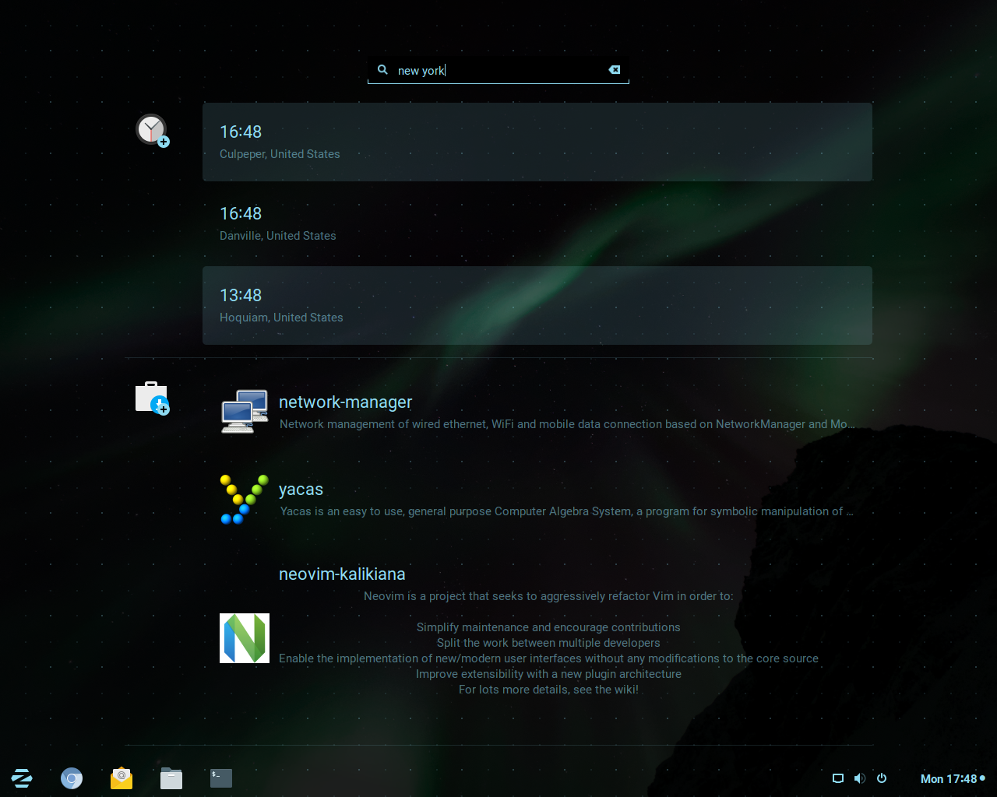Open the power menu tray icon
997x797 pixels.
882,778
